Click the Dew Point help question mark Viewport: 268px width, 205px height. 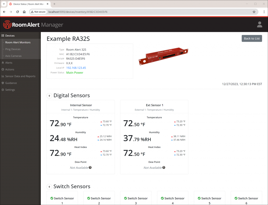point(90,168)
